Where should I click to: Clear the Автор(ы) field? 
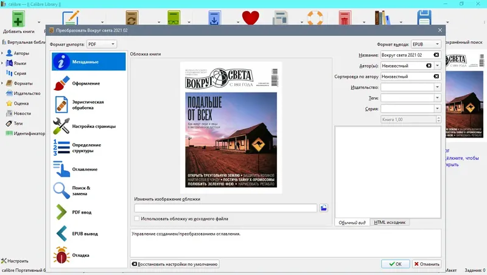429,66
